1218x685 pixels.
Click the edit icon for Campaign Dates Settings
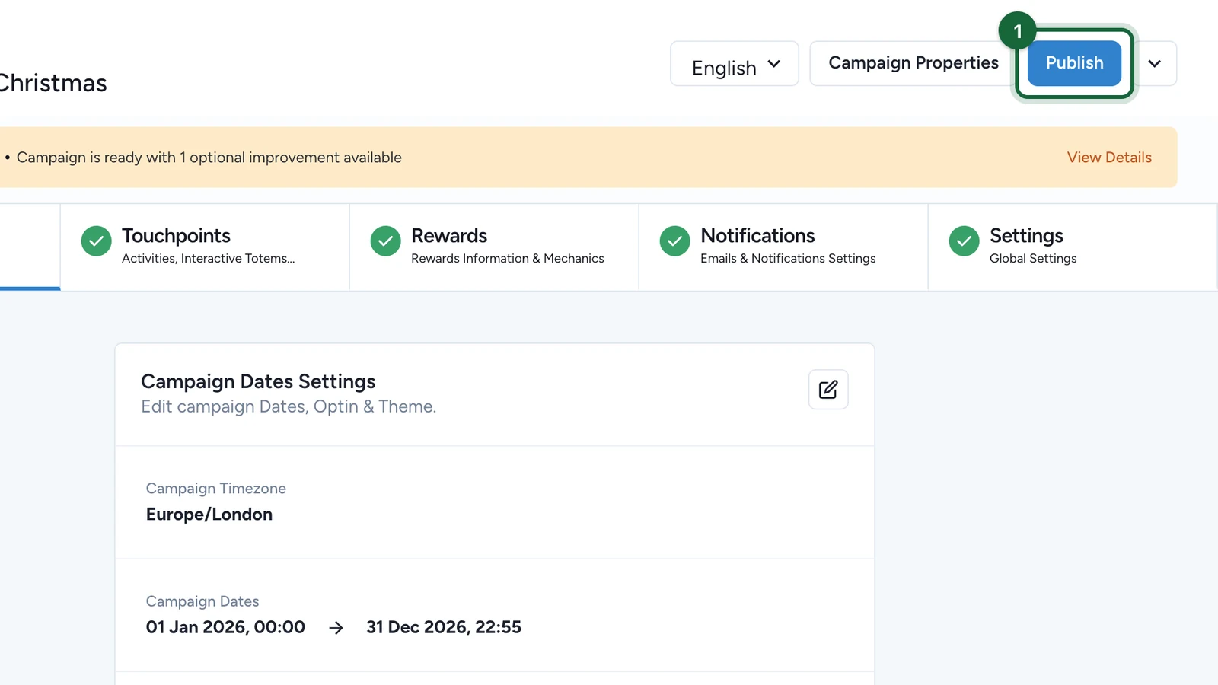pyautogui.click(x=828, y=390)
